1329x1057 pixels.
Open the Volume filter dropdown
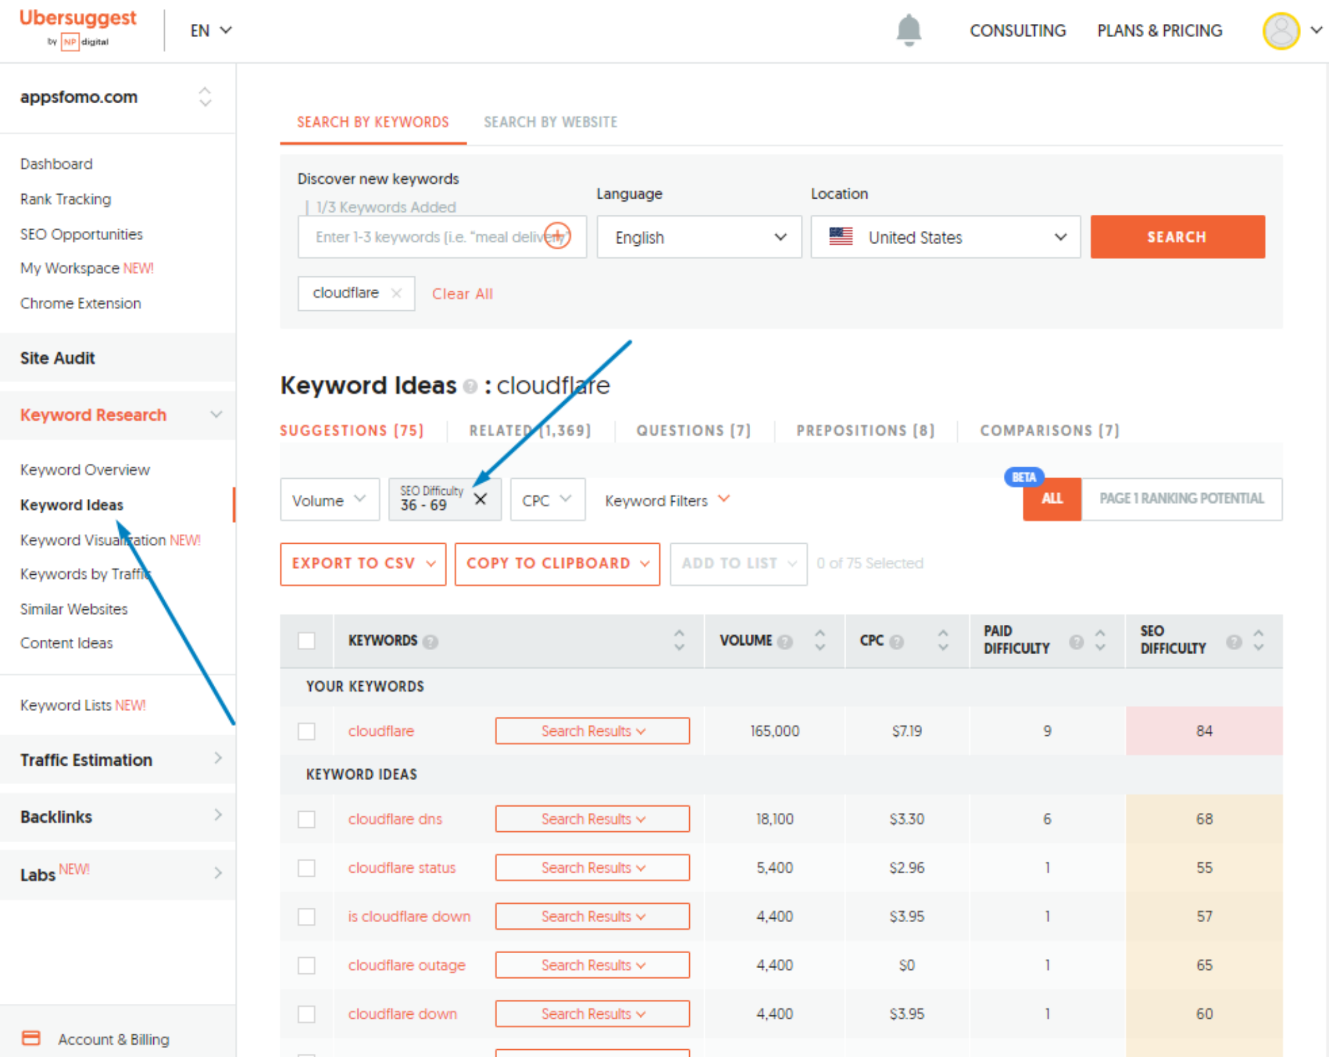point(330,500)
